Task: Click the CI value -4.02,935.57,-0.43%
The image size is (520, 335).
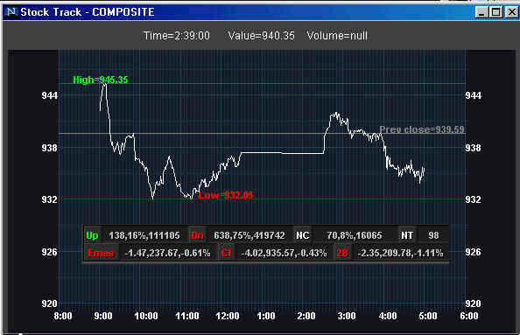Action: (284, 253)
